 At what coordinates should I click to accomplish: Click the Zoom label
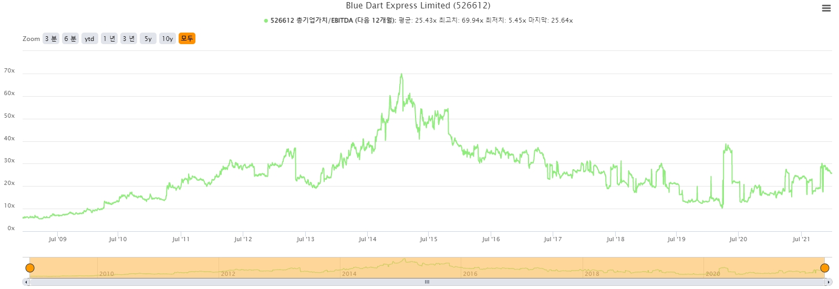tap(31, 39)
